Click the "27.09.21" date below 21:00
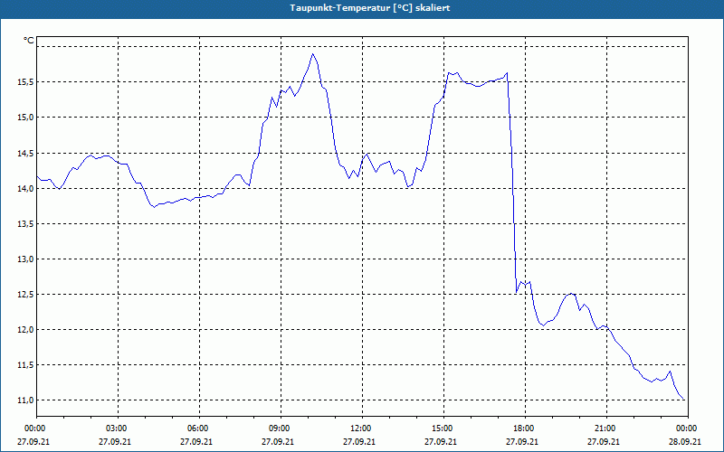Screen dimensions: 724x452 [x=604, y=441]
